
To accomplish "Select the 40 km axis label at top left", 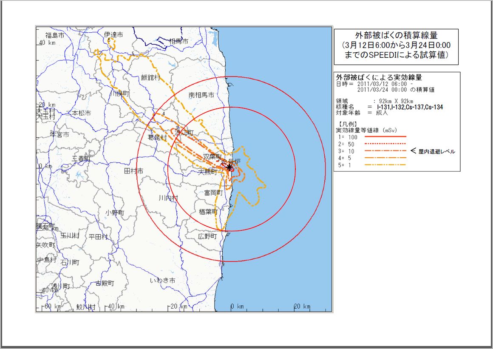I will pyautogui.click(x=47, y=43).
